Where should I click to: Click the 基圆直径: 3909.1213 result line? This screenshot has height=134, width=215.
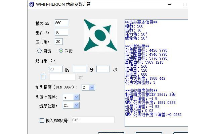[144, 63]
